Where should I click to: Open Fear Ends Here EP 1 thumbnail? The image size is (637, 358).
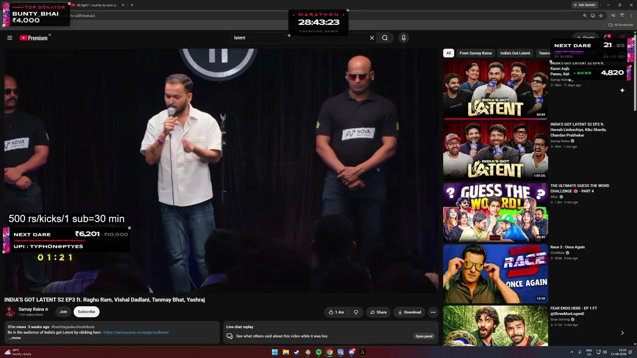tap(495, 326)
